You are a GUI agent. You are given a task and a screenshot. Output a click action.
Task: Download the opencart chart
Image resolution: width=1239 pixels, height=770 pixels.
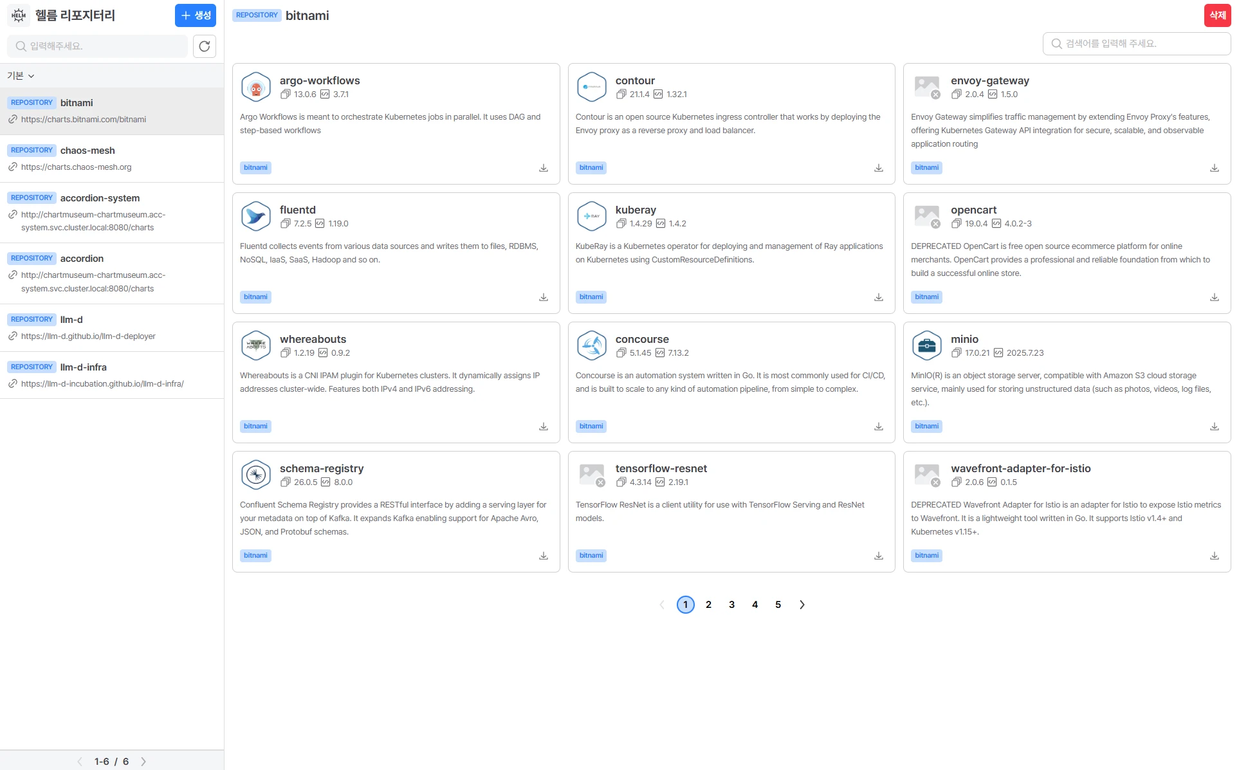pos(1215,297)
